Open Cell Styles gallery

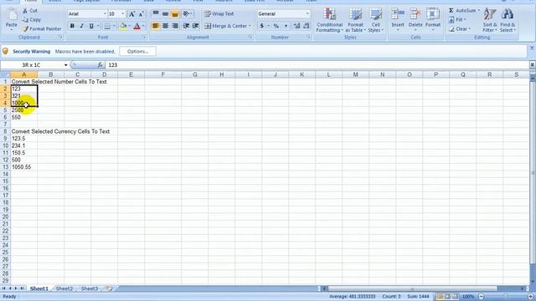(376, 20)
